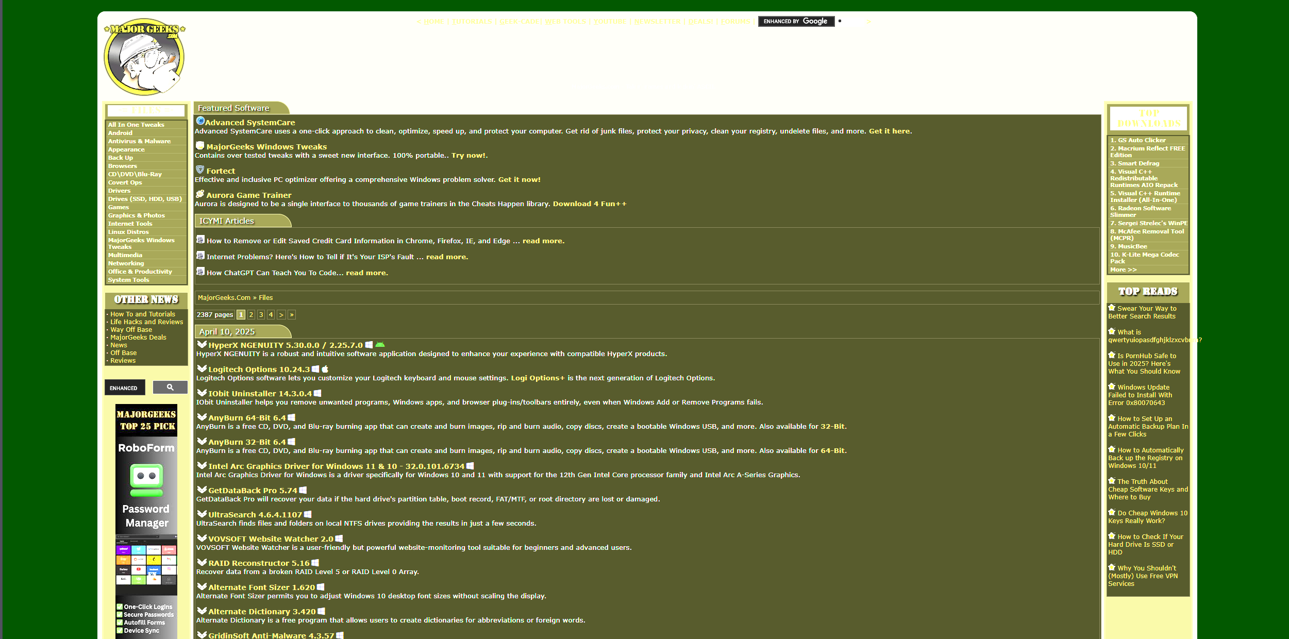Click the sidebar search magnifier button
The height and width of the screenshot is (639, 1289).
point(170,388)
